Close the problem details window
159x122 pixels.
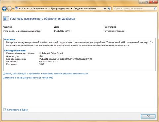[x=153, y=2]
